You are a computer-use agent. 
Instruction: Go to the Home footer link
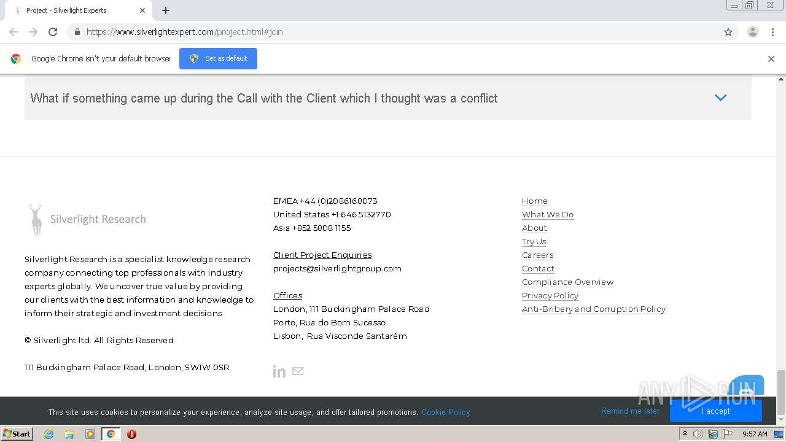tap(535, 201)
